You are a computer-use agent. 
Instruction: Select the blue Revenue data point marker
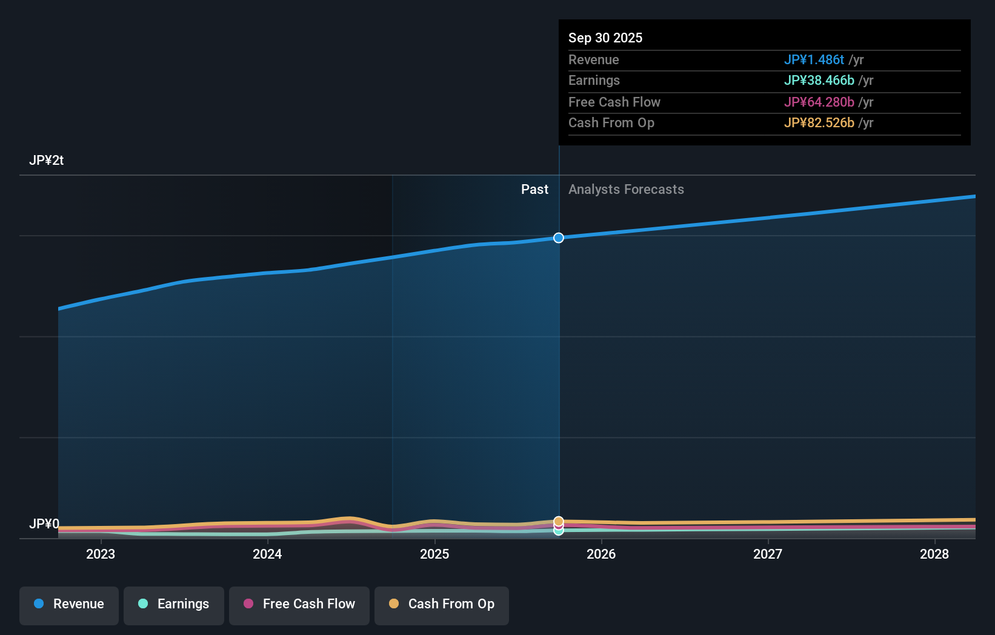(x=558, y=238)
